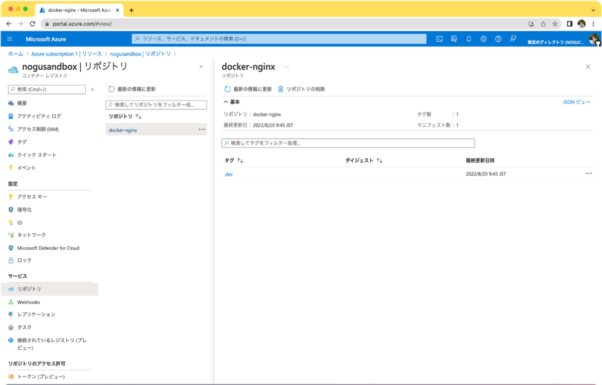Open Microsoft Defender for Cloud

[x=49, y=248]
